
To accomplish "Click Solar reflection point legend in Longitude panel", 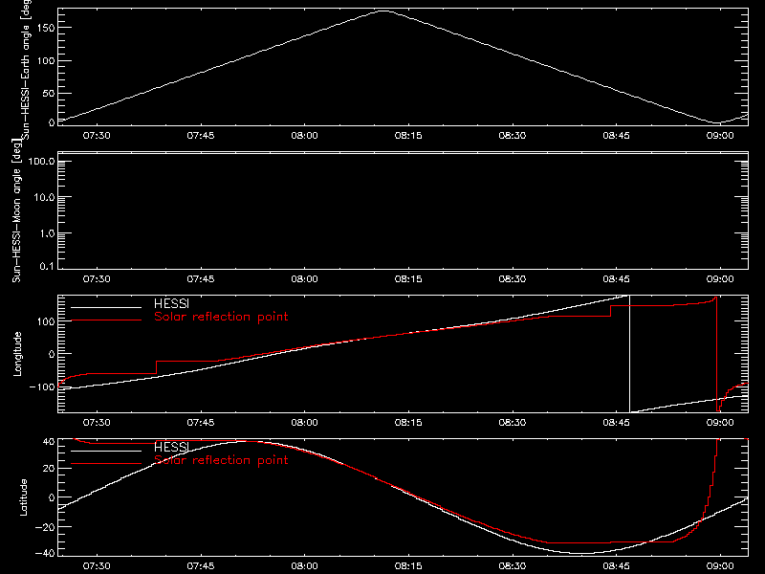I will (221, 317).
